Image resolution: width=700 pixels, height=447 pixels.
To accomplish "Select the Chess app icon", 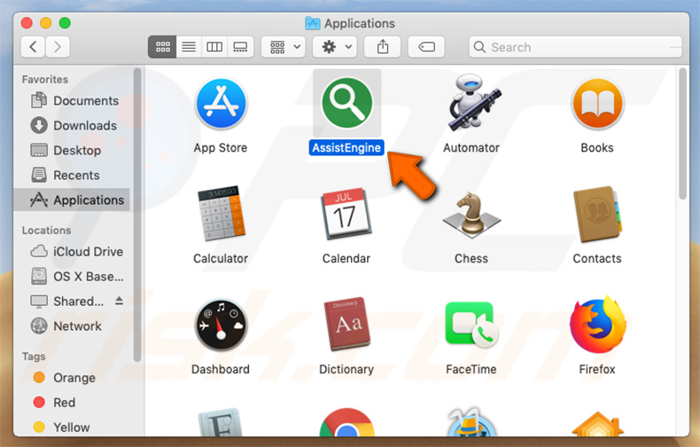I will (471, 214).
